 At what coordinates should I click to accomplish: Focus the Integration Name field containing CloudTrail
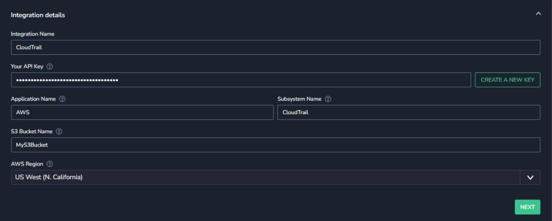275,47
